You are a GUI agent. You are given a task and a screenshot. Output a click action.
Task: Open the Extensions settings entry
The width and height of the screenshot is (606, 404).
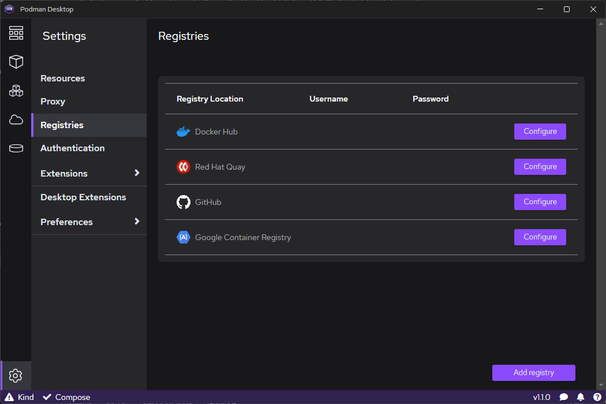[63, 174]
